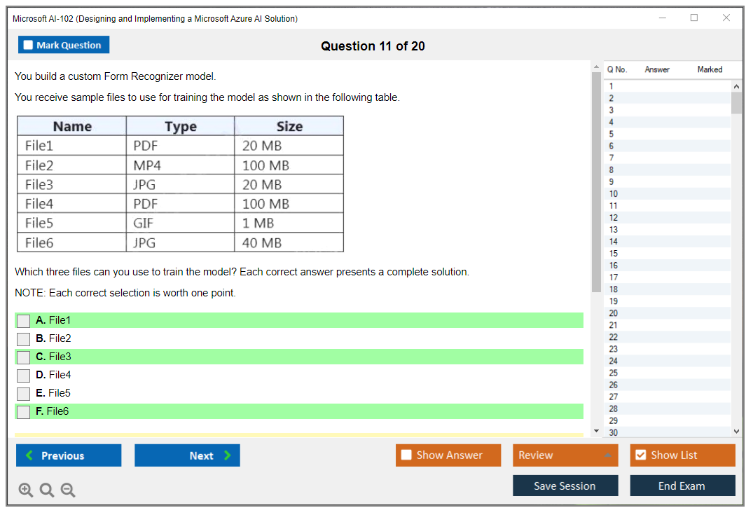Image resolution: width=753 pixels, height=515 pixels.
Task: Click the zoom in magnifier icon
Action: [26, 490]
